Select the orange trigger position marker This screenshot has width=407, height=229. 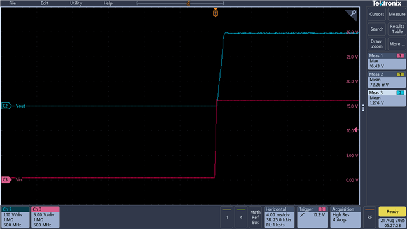216,13
